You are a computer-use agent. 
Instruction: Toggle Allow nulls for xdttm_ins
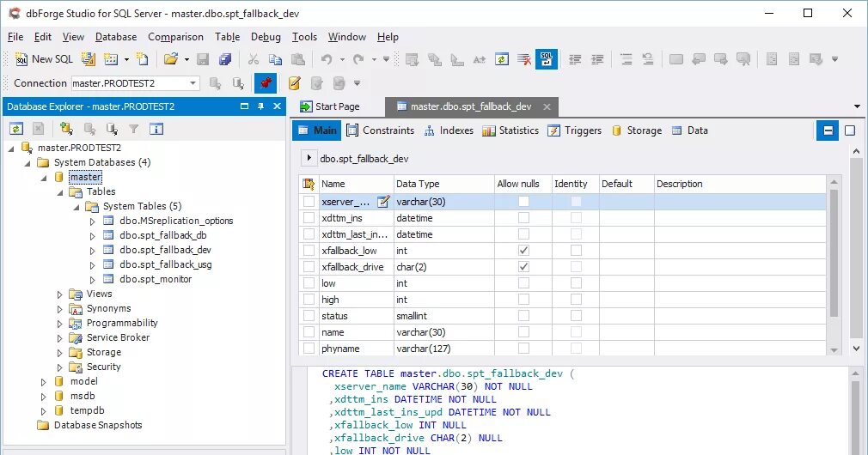pos(523,218)
